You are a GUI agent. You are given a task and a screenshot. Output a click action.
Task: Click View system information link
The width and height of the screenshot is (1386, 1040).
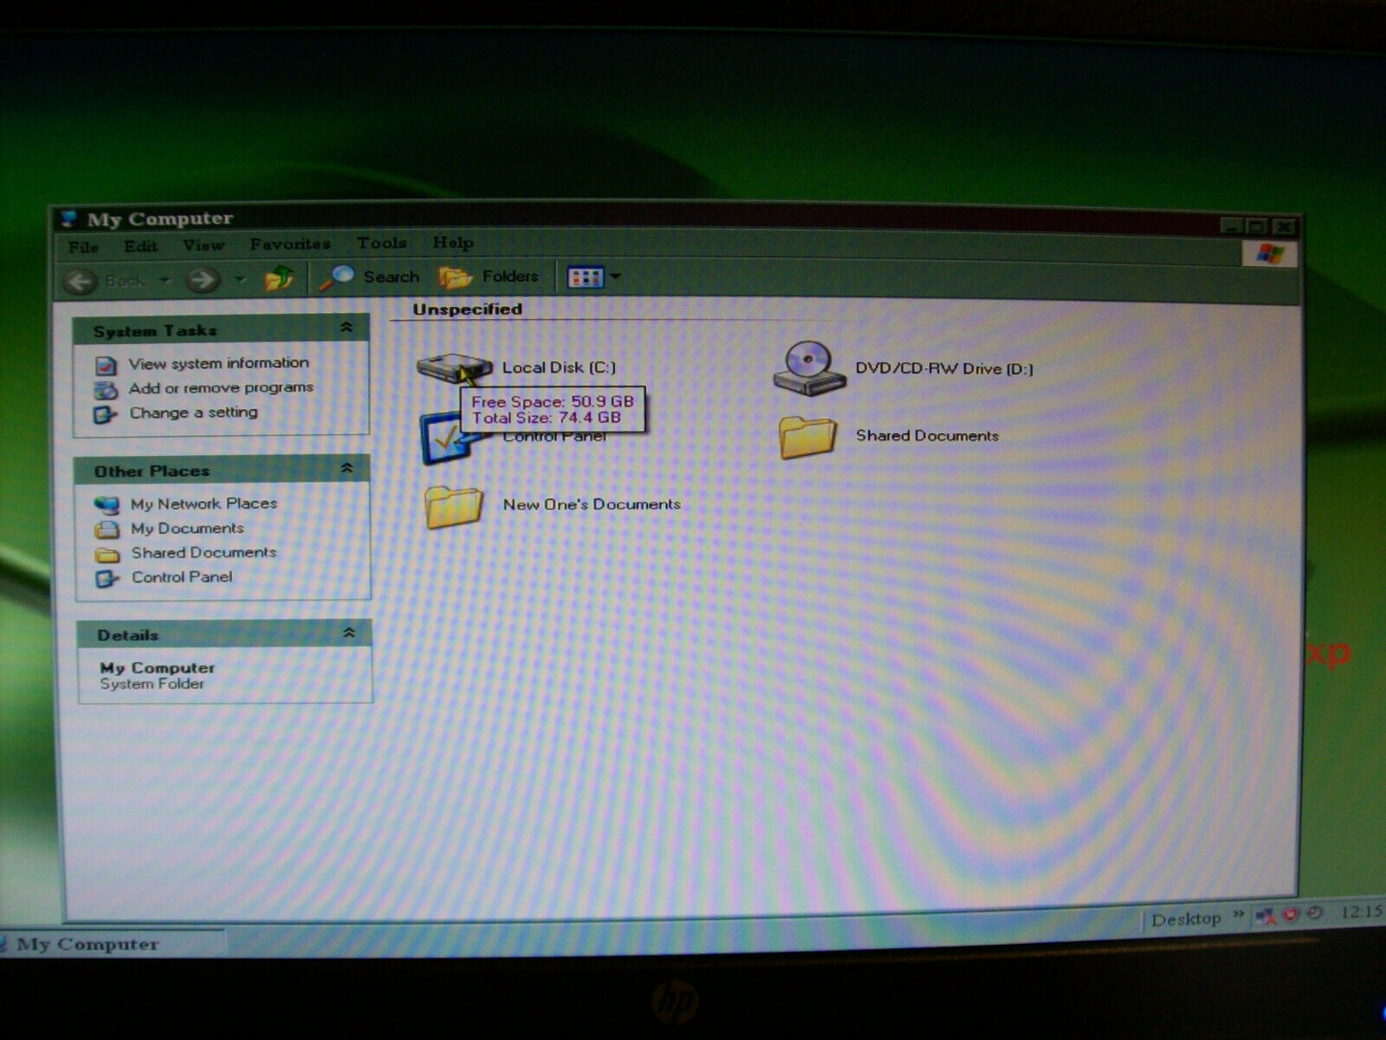coord(218,363)
